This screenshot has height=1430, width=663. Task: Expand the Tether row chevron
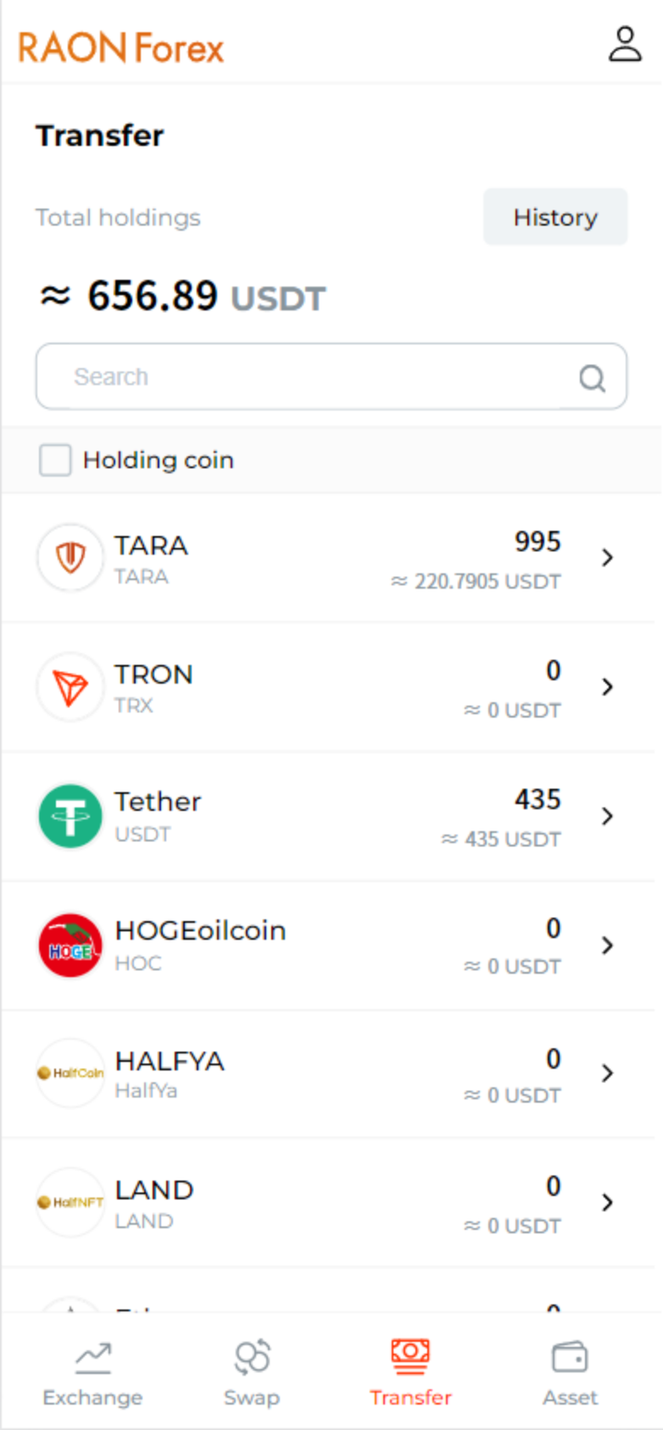click(x=607, y=816)
